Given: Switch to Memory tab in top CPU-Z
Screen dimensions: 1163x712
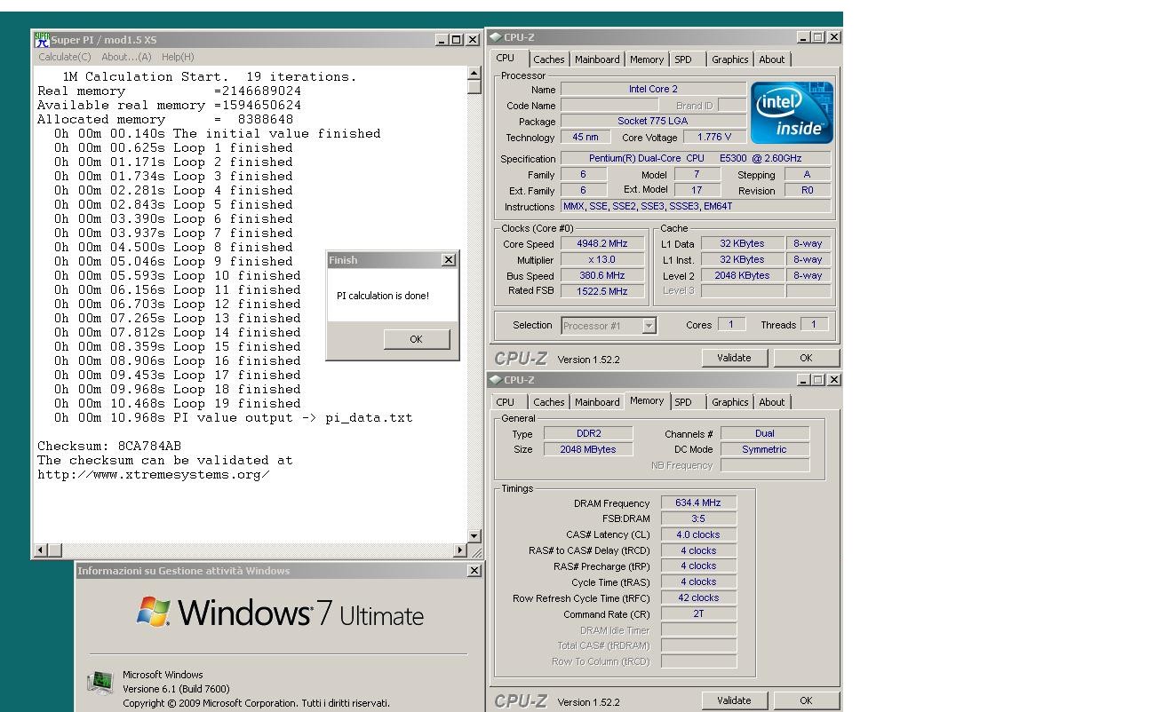Looking at the screenshot, I should click(x=647, y=59).
